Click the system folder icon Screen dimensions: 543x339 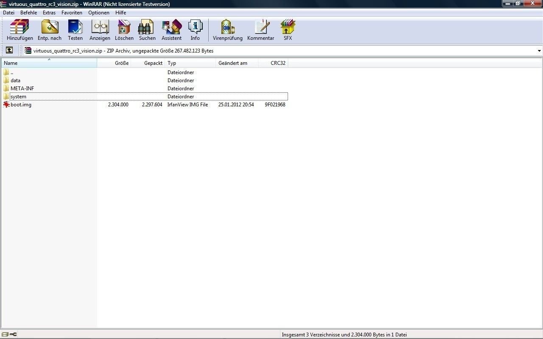click(6, 97)
